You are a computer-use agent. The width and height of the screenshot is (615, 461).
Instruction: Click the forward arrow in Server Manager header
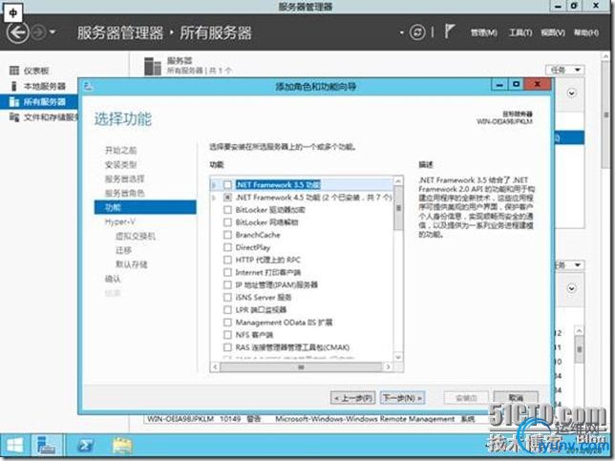38,32
